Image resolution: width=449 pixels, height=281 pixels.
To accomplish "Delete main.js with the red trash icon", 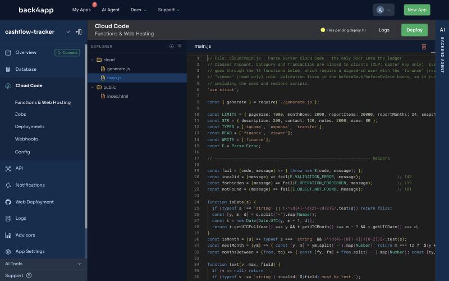I will pos(424,47).
